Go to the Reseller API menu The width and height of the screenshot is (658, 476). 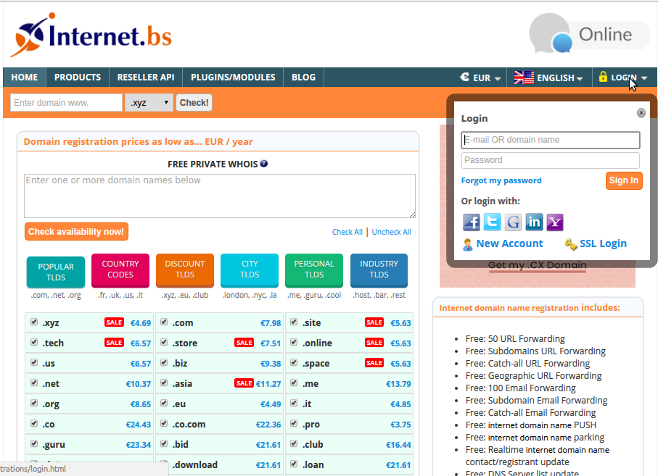[145, 78]
